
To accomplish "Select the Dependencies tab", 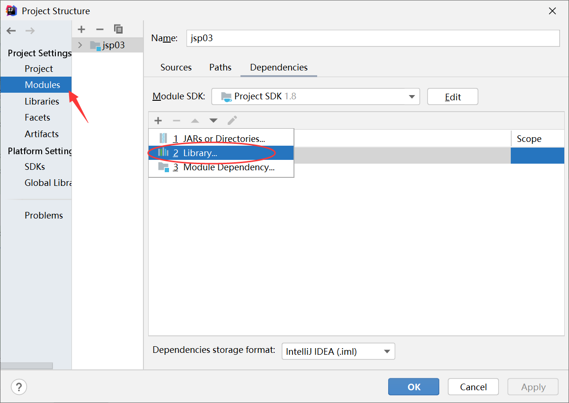I will click(279, 67).
